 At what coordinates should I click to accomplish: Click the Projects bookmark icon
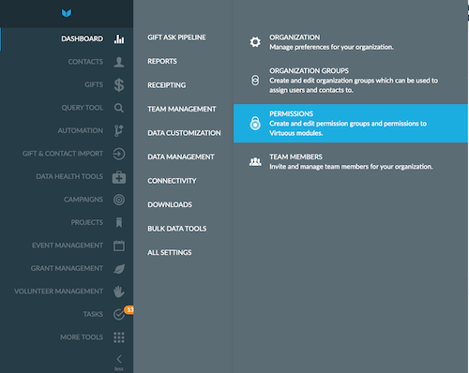pyautogui.click(x=119, y=222)
